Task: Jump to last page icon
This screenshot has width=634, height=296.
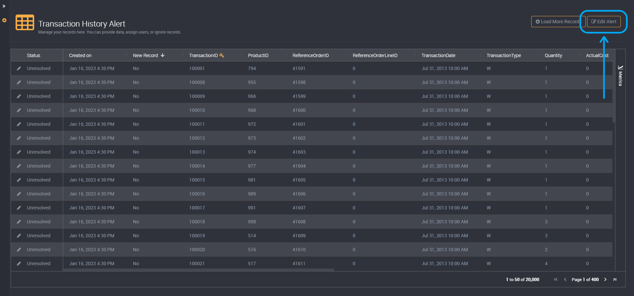Action: pos(615,279)
